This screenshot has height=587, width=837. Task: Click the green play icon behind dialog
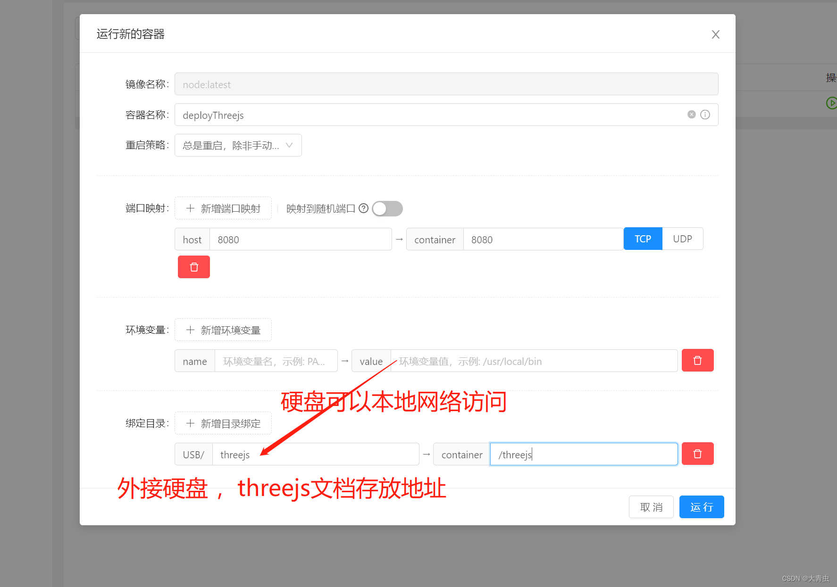tap(831, 103)
